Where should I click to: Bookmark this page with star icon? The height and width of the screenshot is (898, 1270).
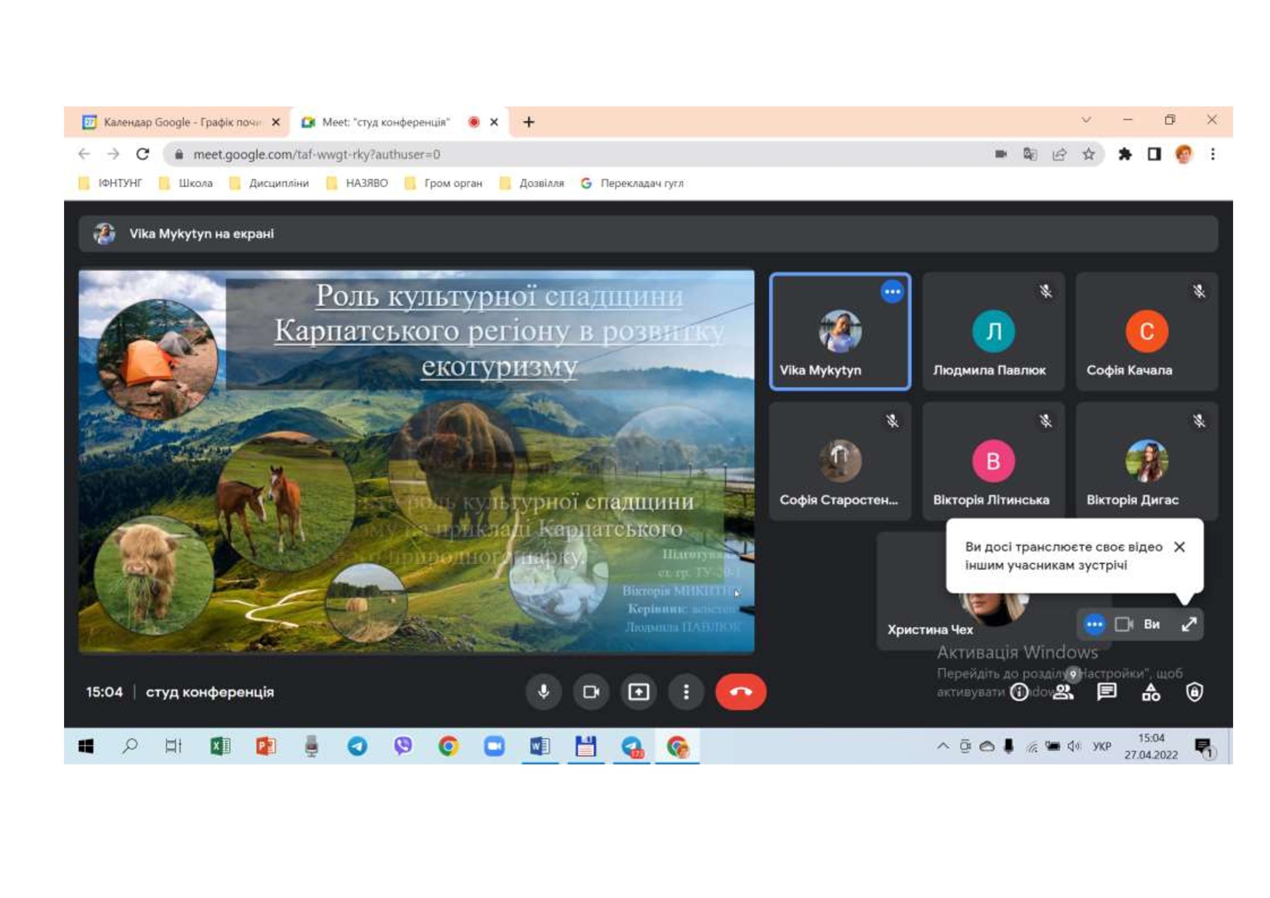pyautogui.click(x=1089, y=154)
